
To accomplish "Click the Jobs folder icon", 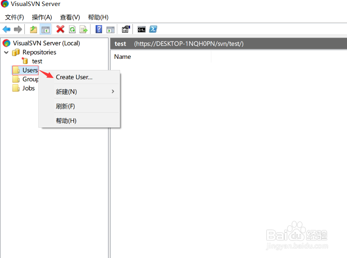I will tap(16, 88).
